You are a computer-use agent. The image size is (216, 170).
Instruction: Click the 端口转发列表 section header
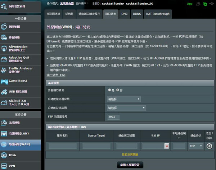(x=130, y=127)
